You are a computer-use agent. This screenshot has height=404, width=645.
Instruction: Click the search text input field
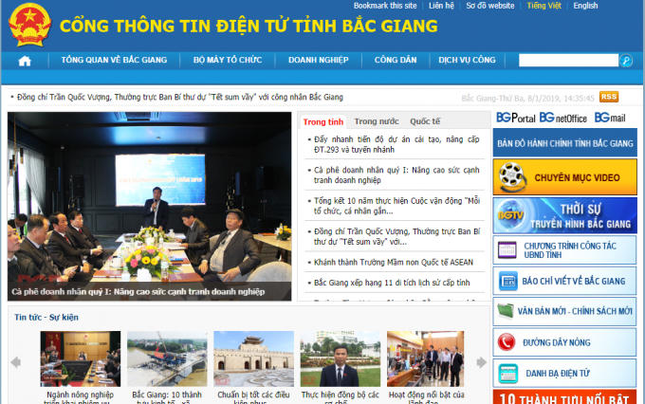[x=568, y=61]
